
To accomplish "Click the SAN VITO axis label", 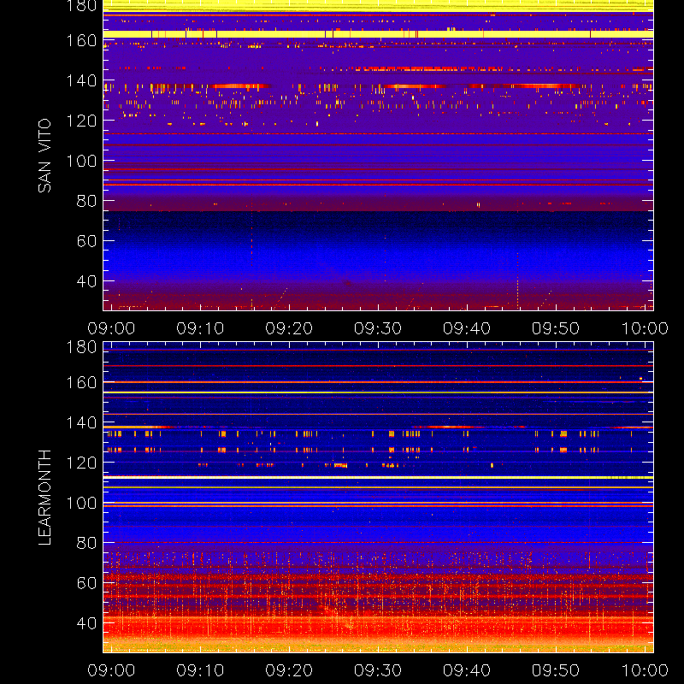I will [45, 156].
